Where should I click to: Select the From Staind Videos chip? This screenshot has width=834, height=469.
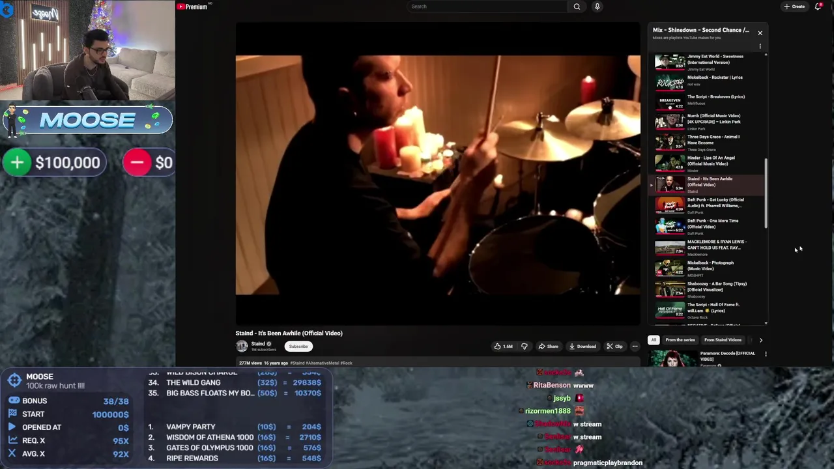(x=723, y=340)
